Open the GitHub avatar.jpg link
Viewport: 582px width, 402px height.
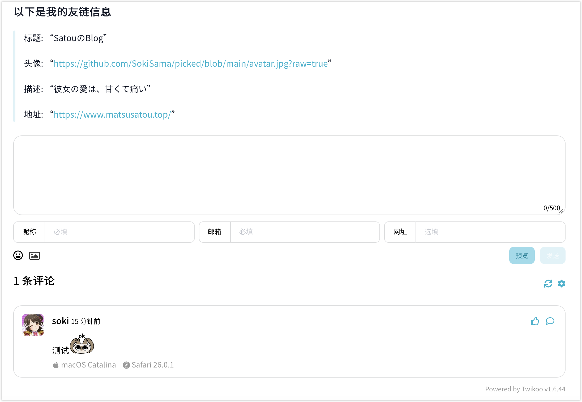(191, 64)
